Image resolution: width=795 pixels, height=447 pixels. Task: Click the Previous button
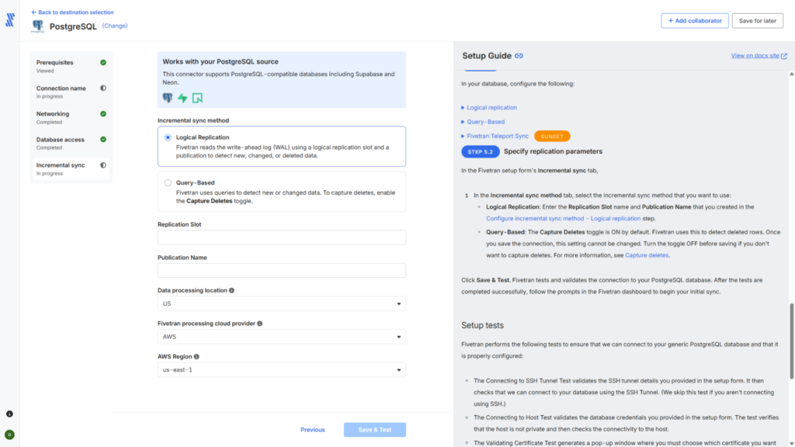pos(312,430)
